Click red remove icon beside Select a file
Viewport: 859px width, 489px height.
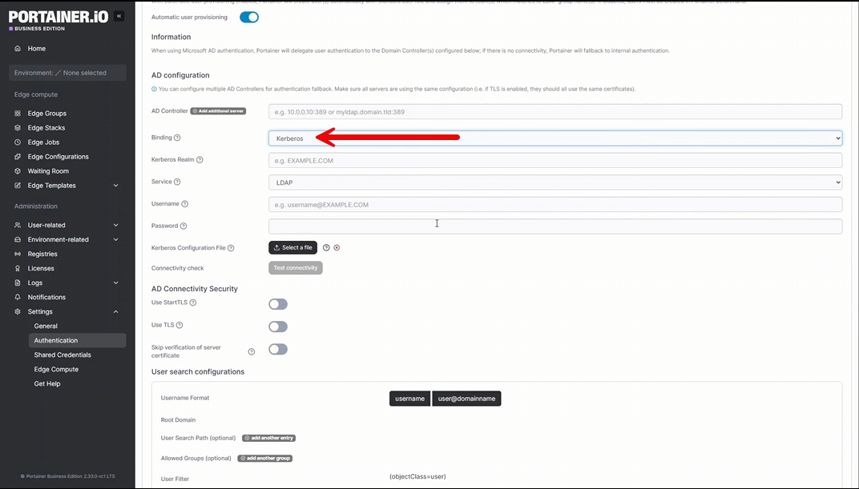[337, 248]
